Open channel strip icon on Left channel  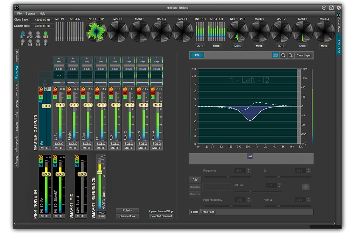pyautogui.click(x=55, y=89)
